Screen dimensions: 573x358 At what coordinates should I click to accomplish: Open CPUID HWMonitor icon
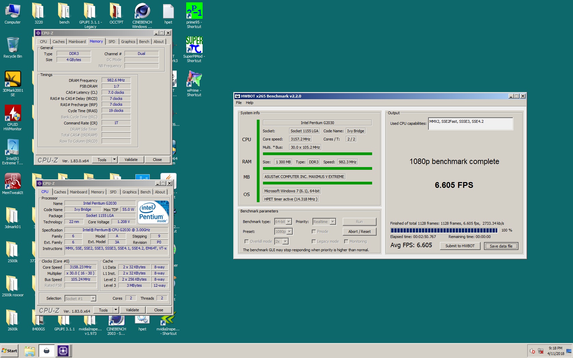[x=13, y=118]
